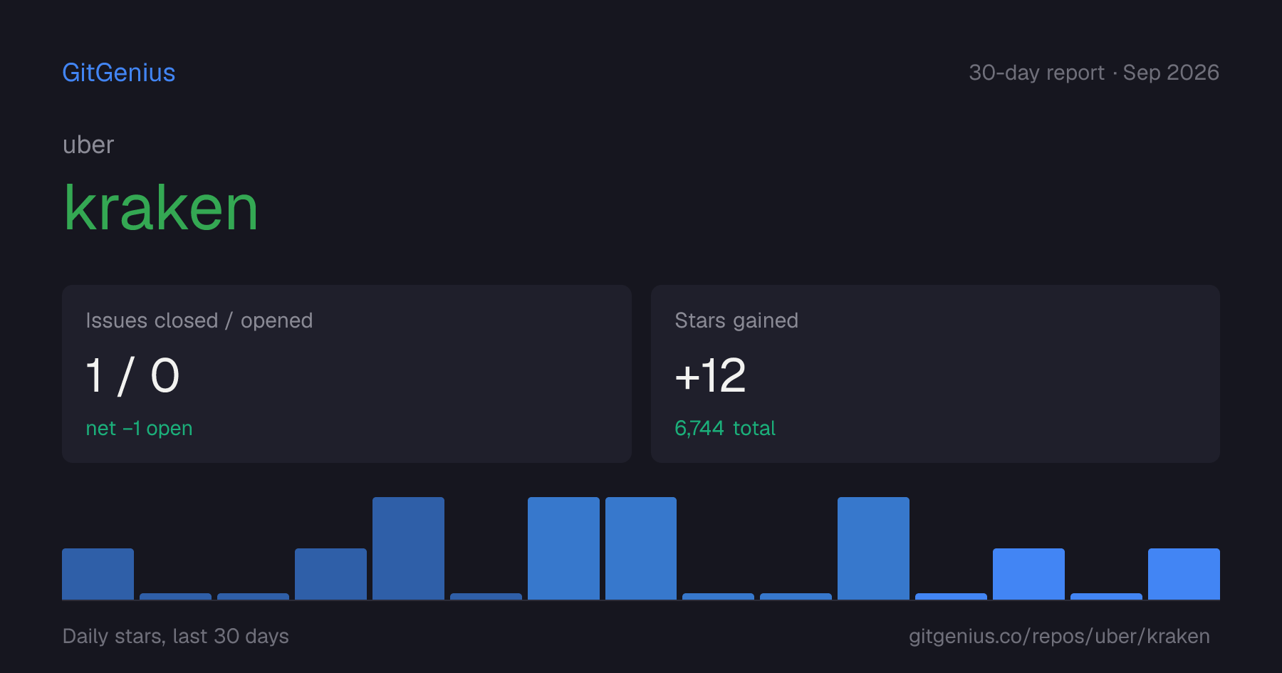The height and width of the screenshot is (673, 1282).
Task: Click the tall bar adjacent to previous pair
Action: [x=641, y=548]
